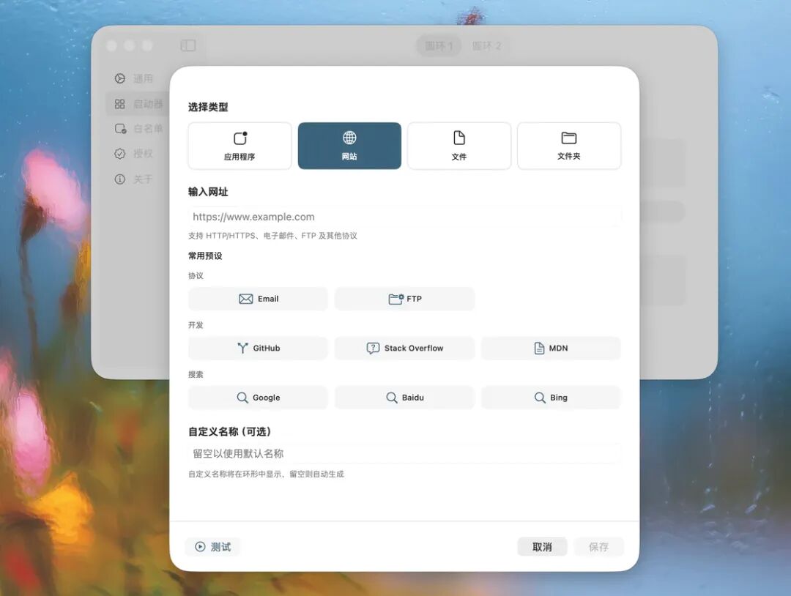The width and height of the screenshot is (791, 596).
Task: Apply the FTP protocol preset
Action: [404, 299]
